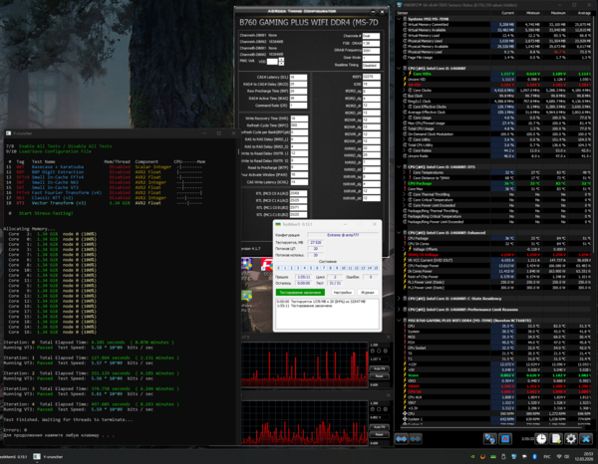Image resolution: width=598 pixels, height=464 pixels.
Task: Start logging with the document-plus icon in HWiNFO
Action: click(x=556, y=439)
